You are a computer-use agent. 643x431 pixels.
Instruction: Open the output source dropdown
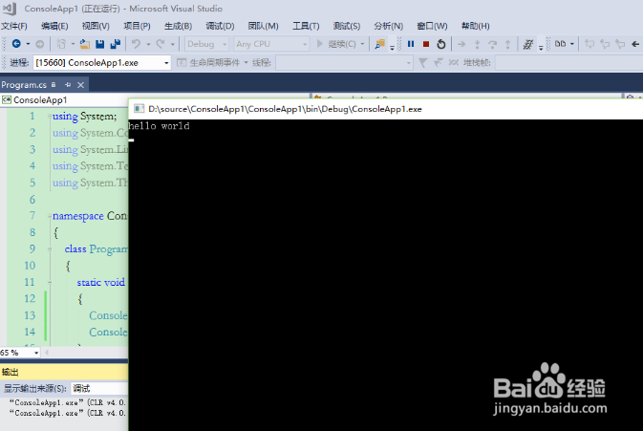(99, 388)
